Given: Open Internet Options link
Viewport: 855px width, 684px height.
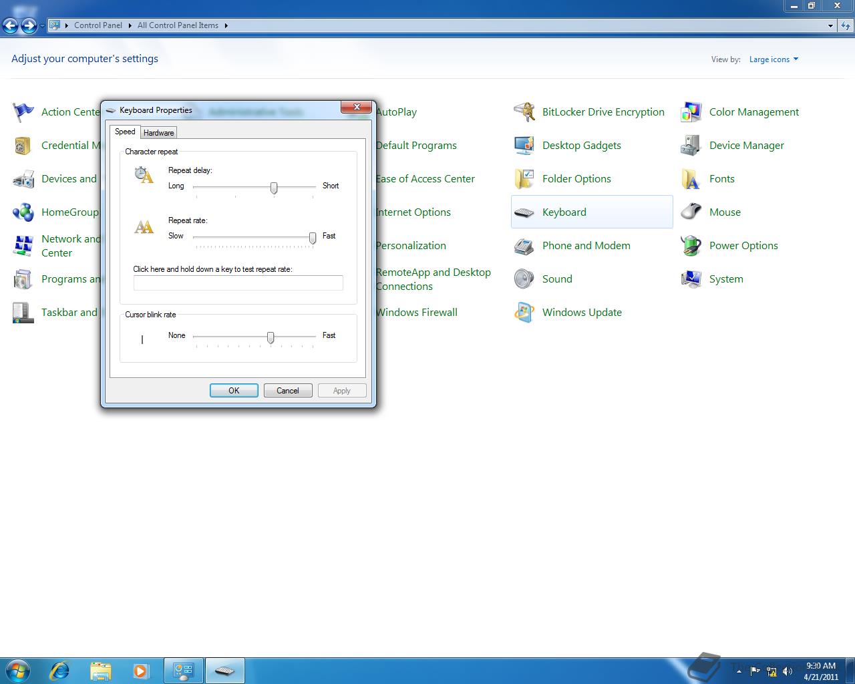Looking at the screenshot, I should [413, 212].
